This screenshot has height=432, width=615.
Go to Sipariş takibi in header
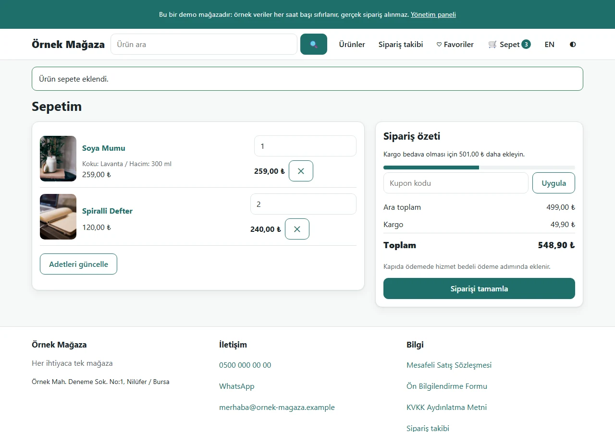click(401, 44)
